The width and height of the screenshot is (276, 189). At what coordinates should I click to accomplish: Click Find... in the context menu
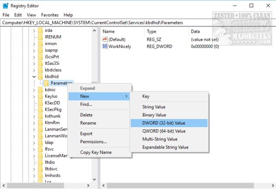coord(99,104)
